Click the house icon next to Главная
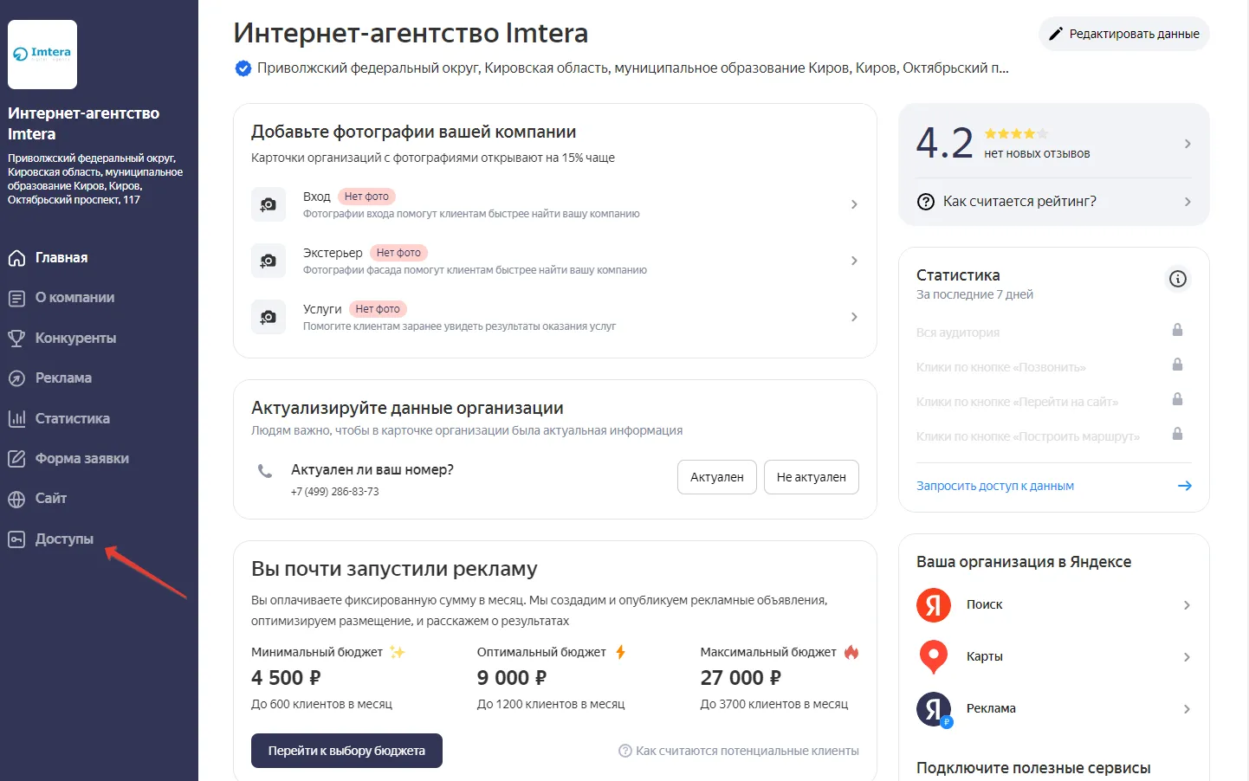Viewport: 1249px width, 781px height. coord(16,258)
